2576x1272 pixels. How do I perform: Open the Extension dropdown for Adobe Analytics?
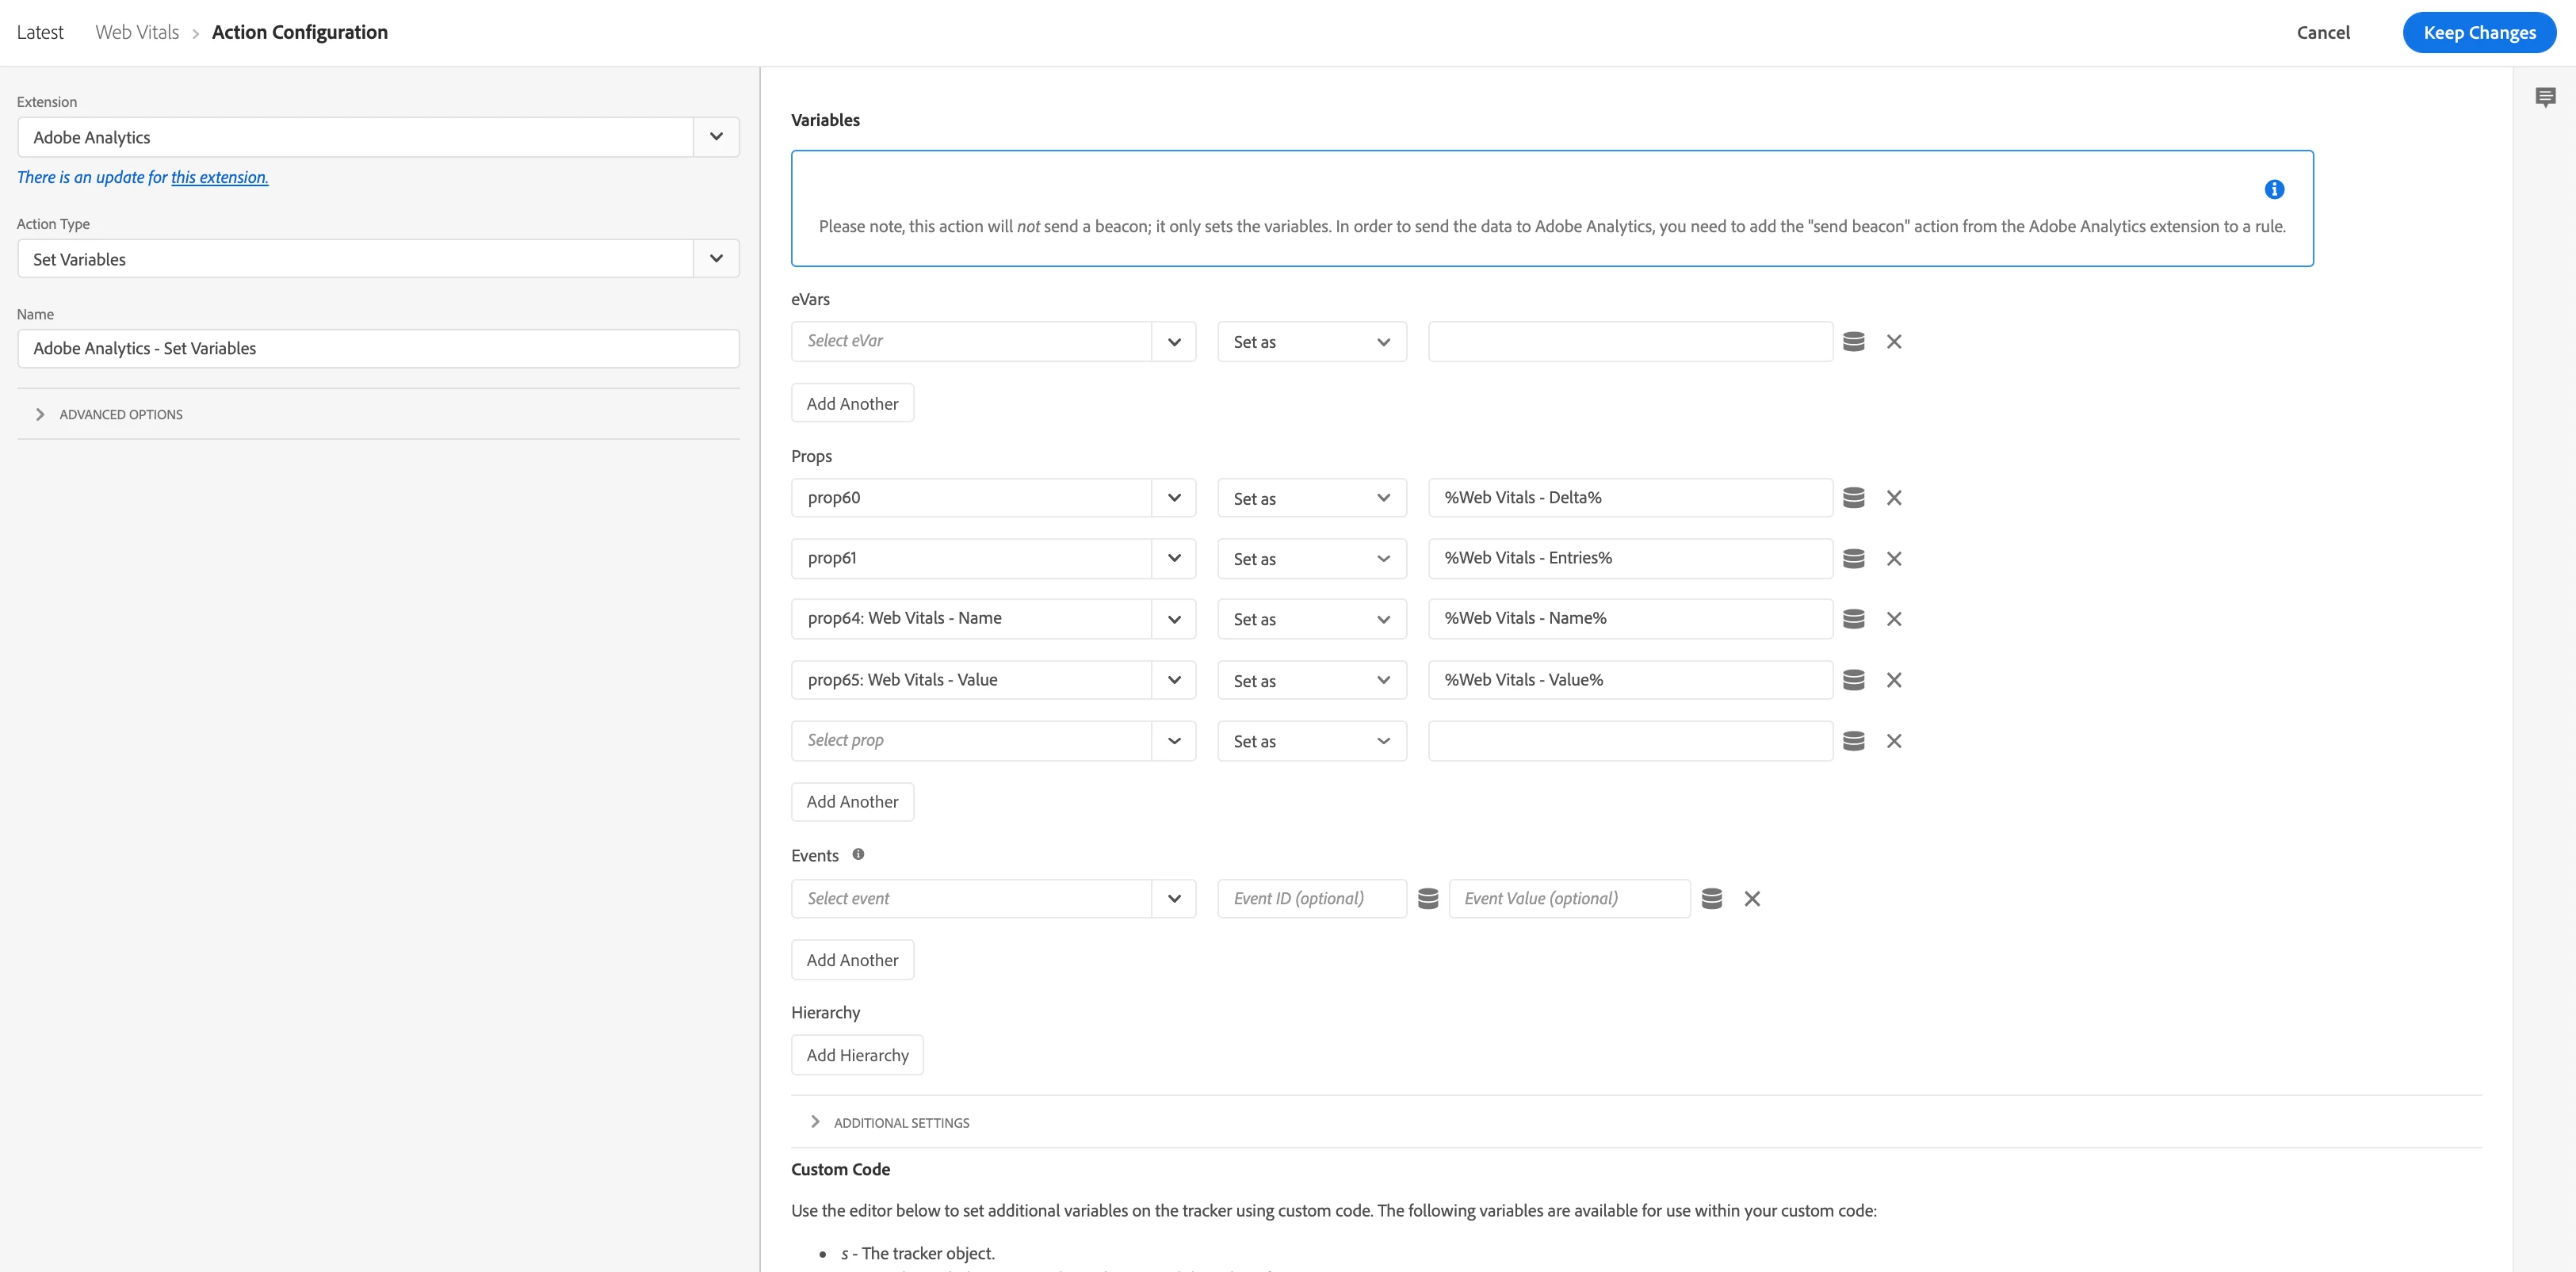point(716,137)
